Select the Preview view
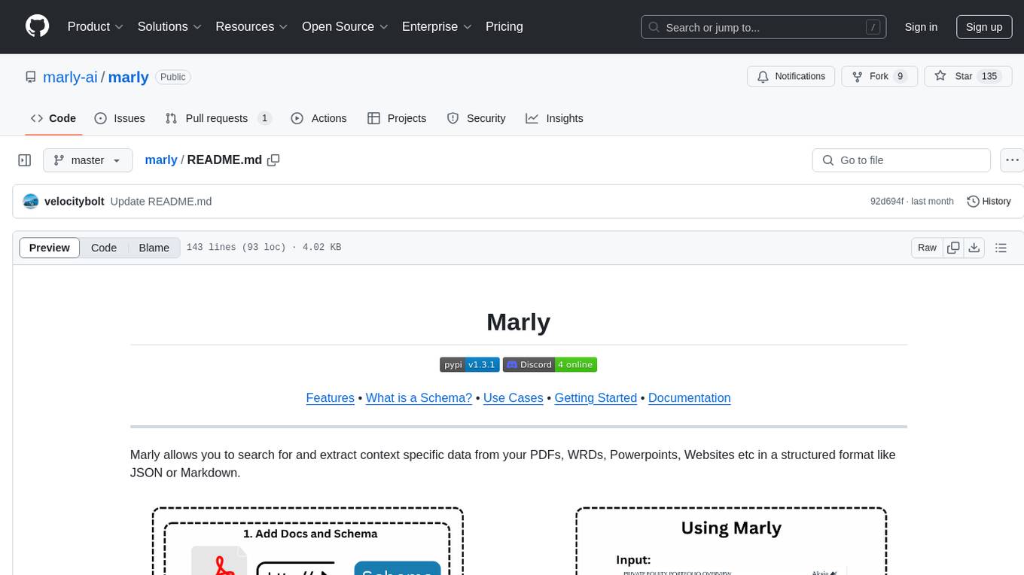The width and height of the screenshot is (1024, 575). coord(50,248)
